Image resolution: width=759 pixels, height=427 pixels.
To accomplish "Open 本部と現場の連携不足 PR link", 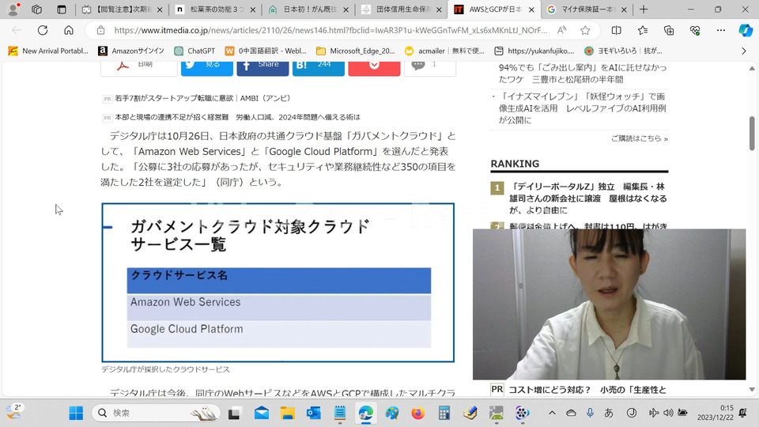I will tap(237, 117).
